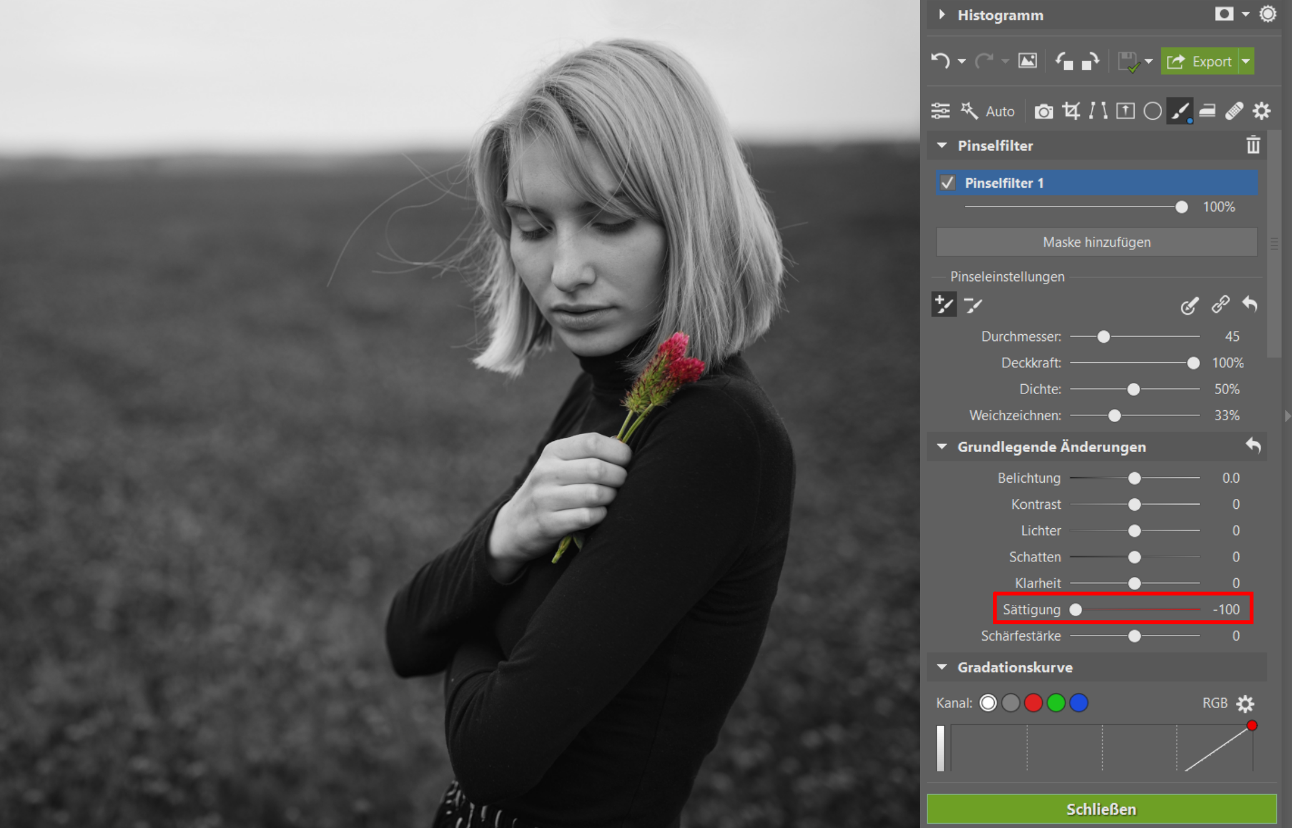Select the red Kanal channel
The width and height of the screenshot is (1292, 828).
(1033, 703)
